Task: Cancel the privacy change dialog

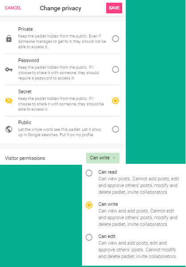Action: tap(13, 8)
